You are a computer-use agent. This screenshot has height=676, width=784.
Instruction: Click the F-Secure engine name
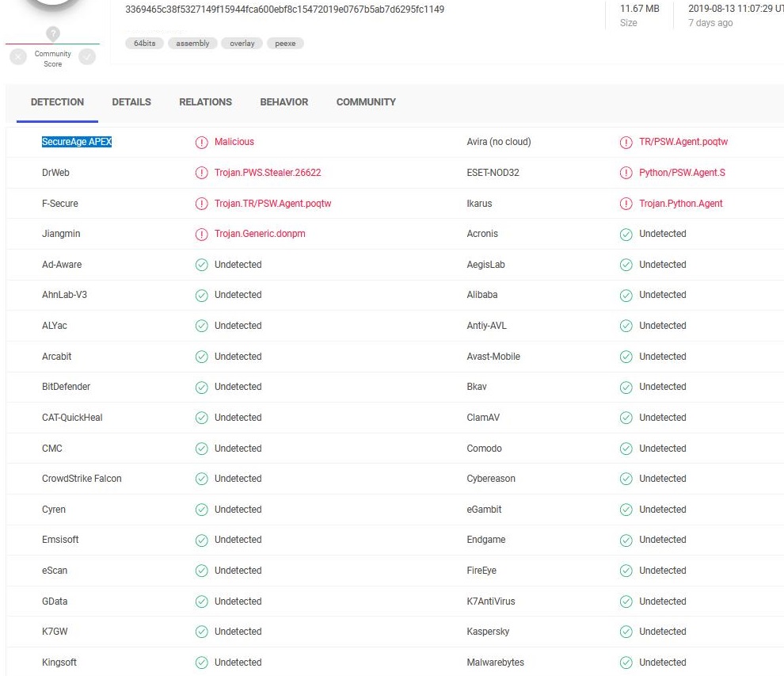pos(60,204)
